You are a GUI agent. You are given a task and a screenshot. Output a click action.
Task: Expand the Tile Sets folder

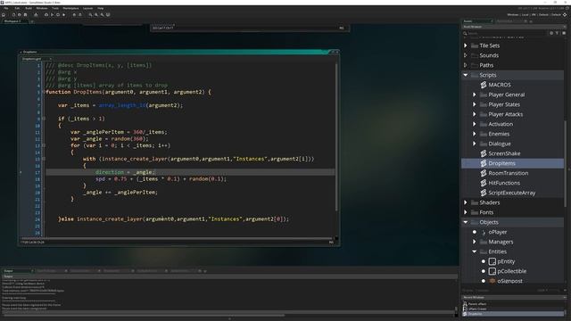pyautogui.click(x=466, y=45)
